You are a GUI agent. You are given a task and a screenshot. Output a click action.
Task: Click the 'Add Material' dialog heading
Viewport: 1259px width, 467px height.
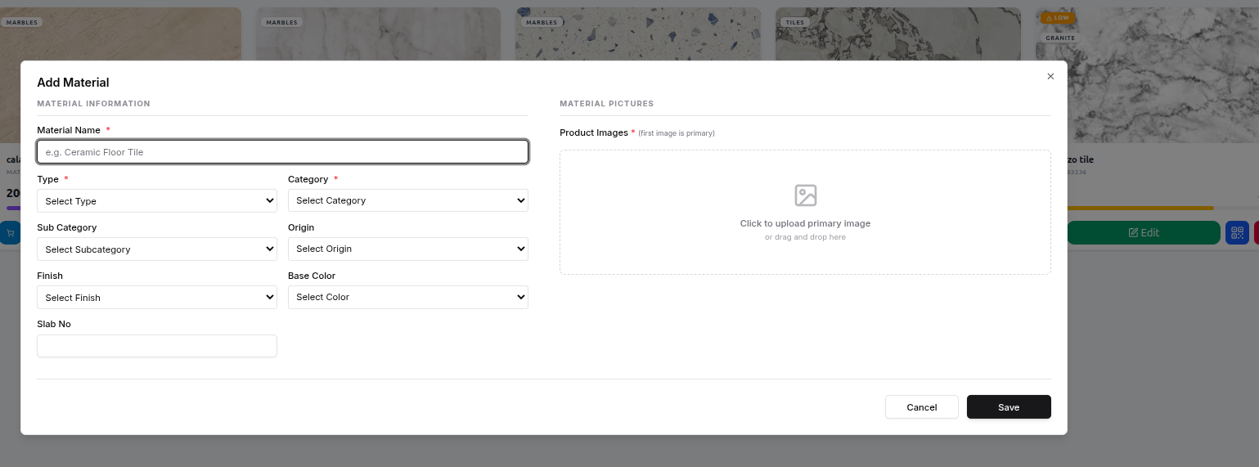pos(73,83)
